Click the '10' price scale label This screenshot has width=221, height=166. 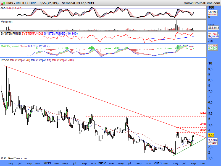(210, 63)
